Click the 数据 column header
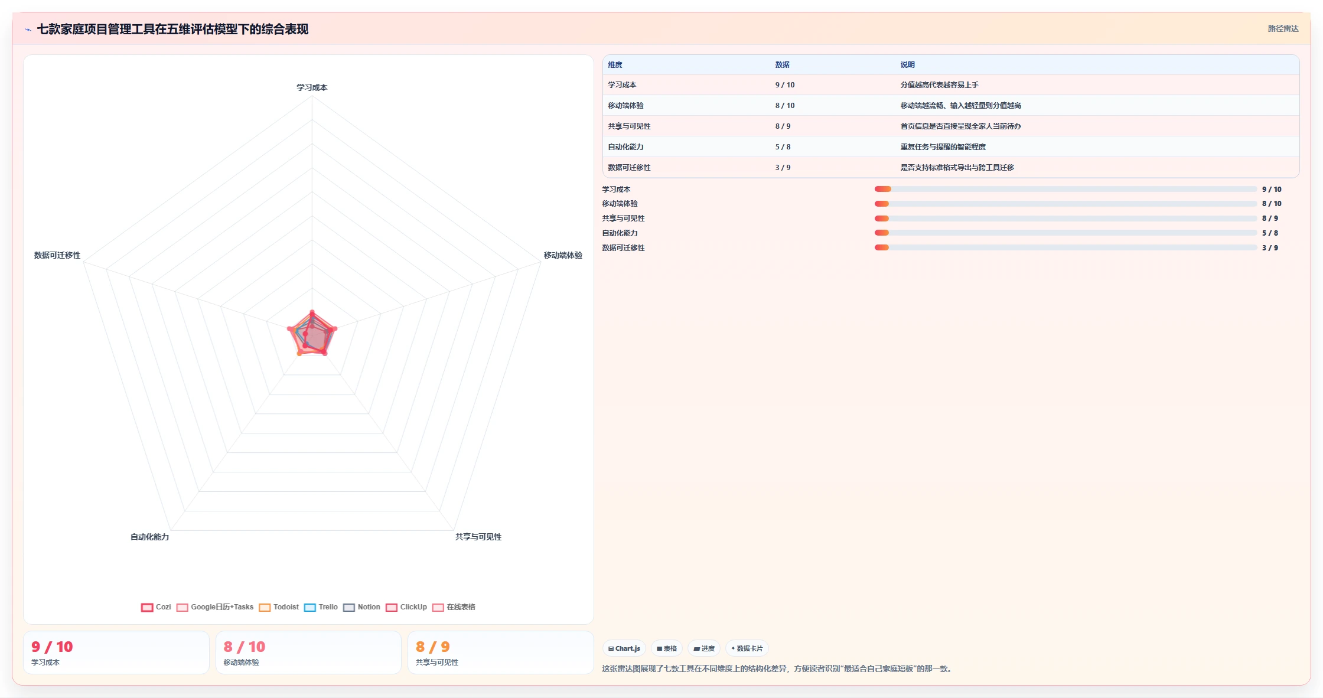The image size is (1323, 698). coord(782,65)
